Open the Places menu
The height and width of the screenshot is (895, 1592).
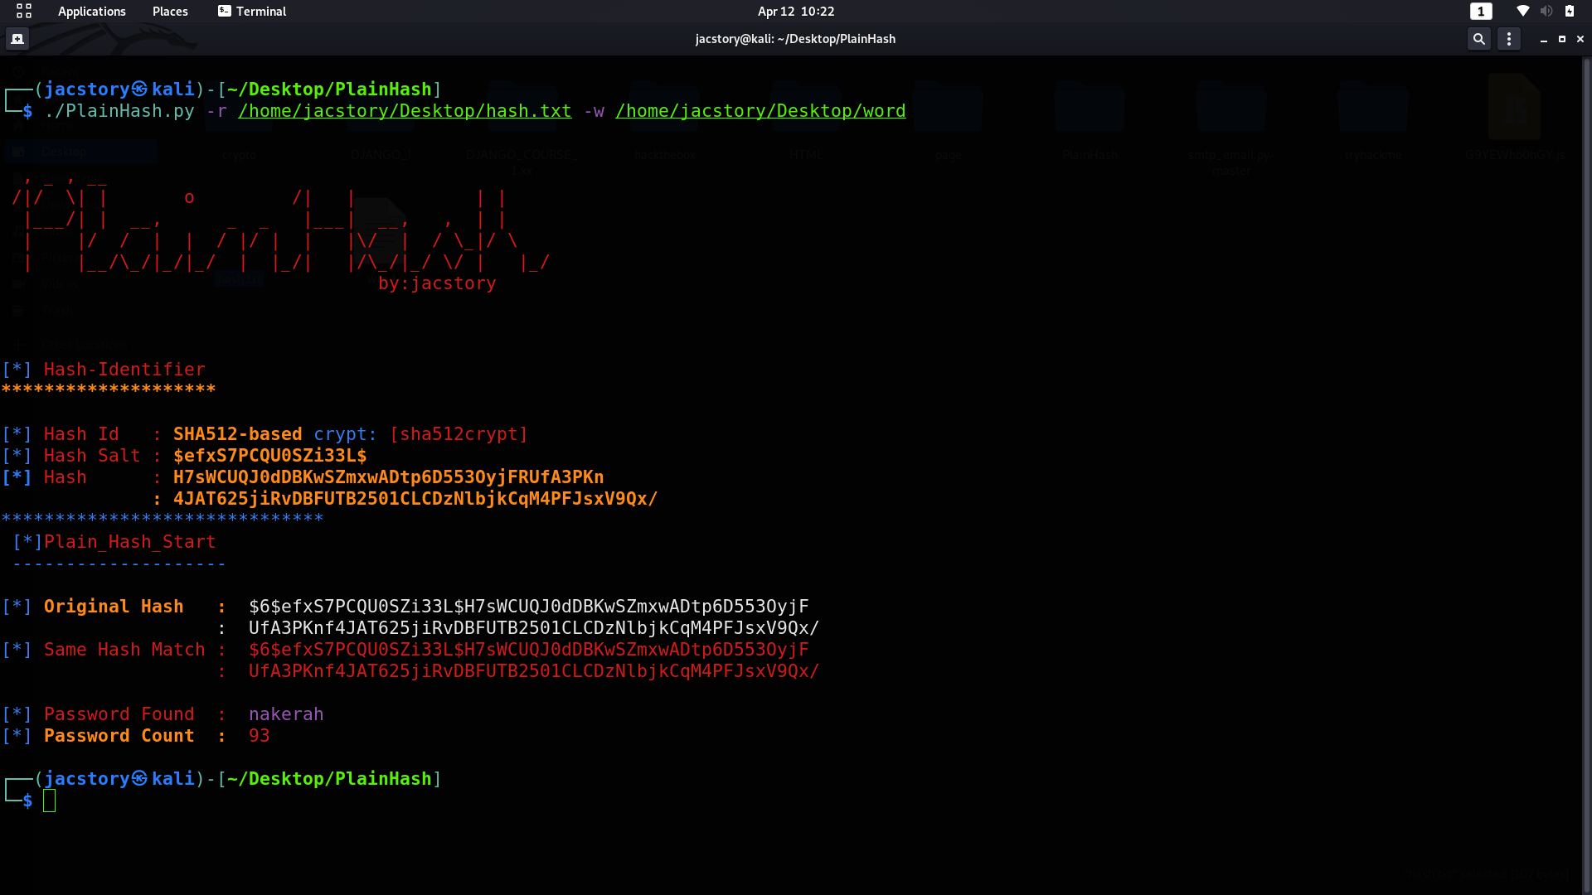(170, 11)
